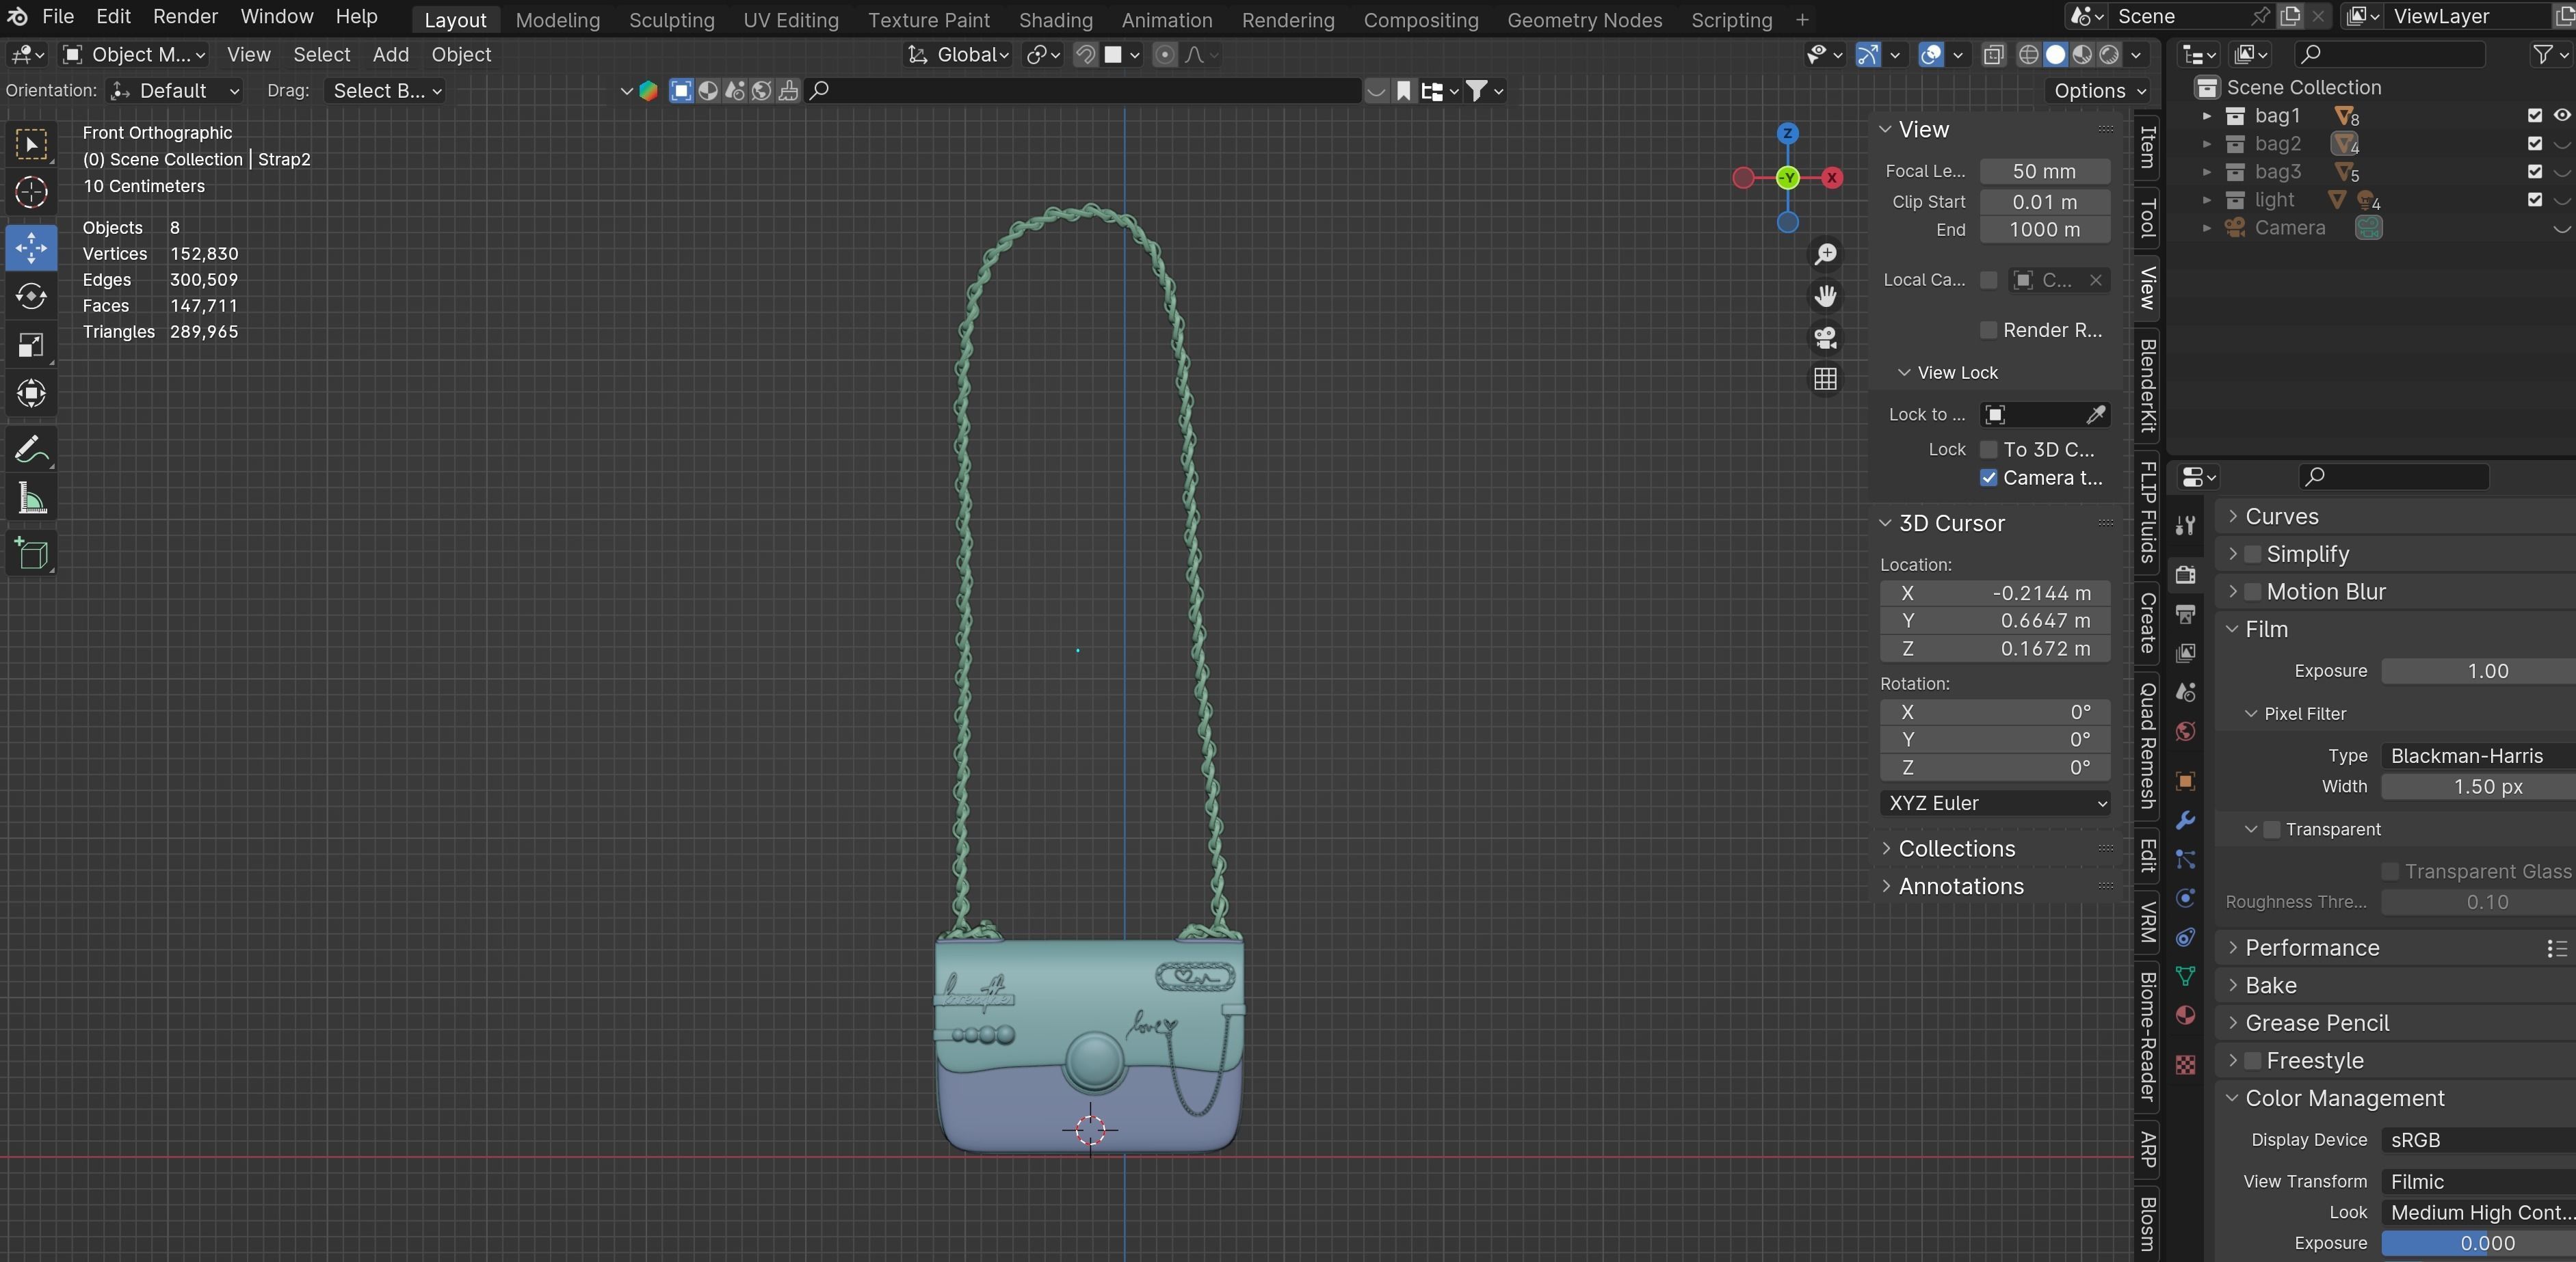This screenshot has height=1262, width=2576.
Task: Adjust the Film Exposure value field
Action: click(x=2478, y=671)
